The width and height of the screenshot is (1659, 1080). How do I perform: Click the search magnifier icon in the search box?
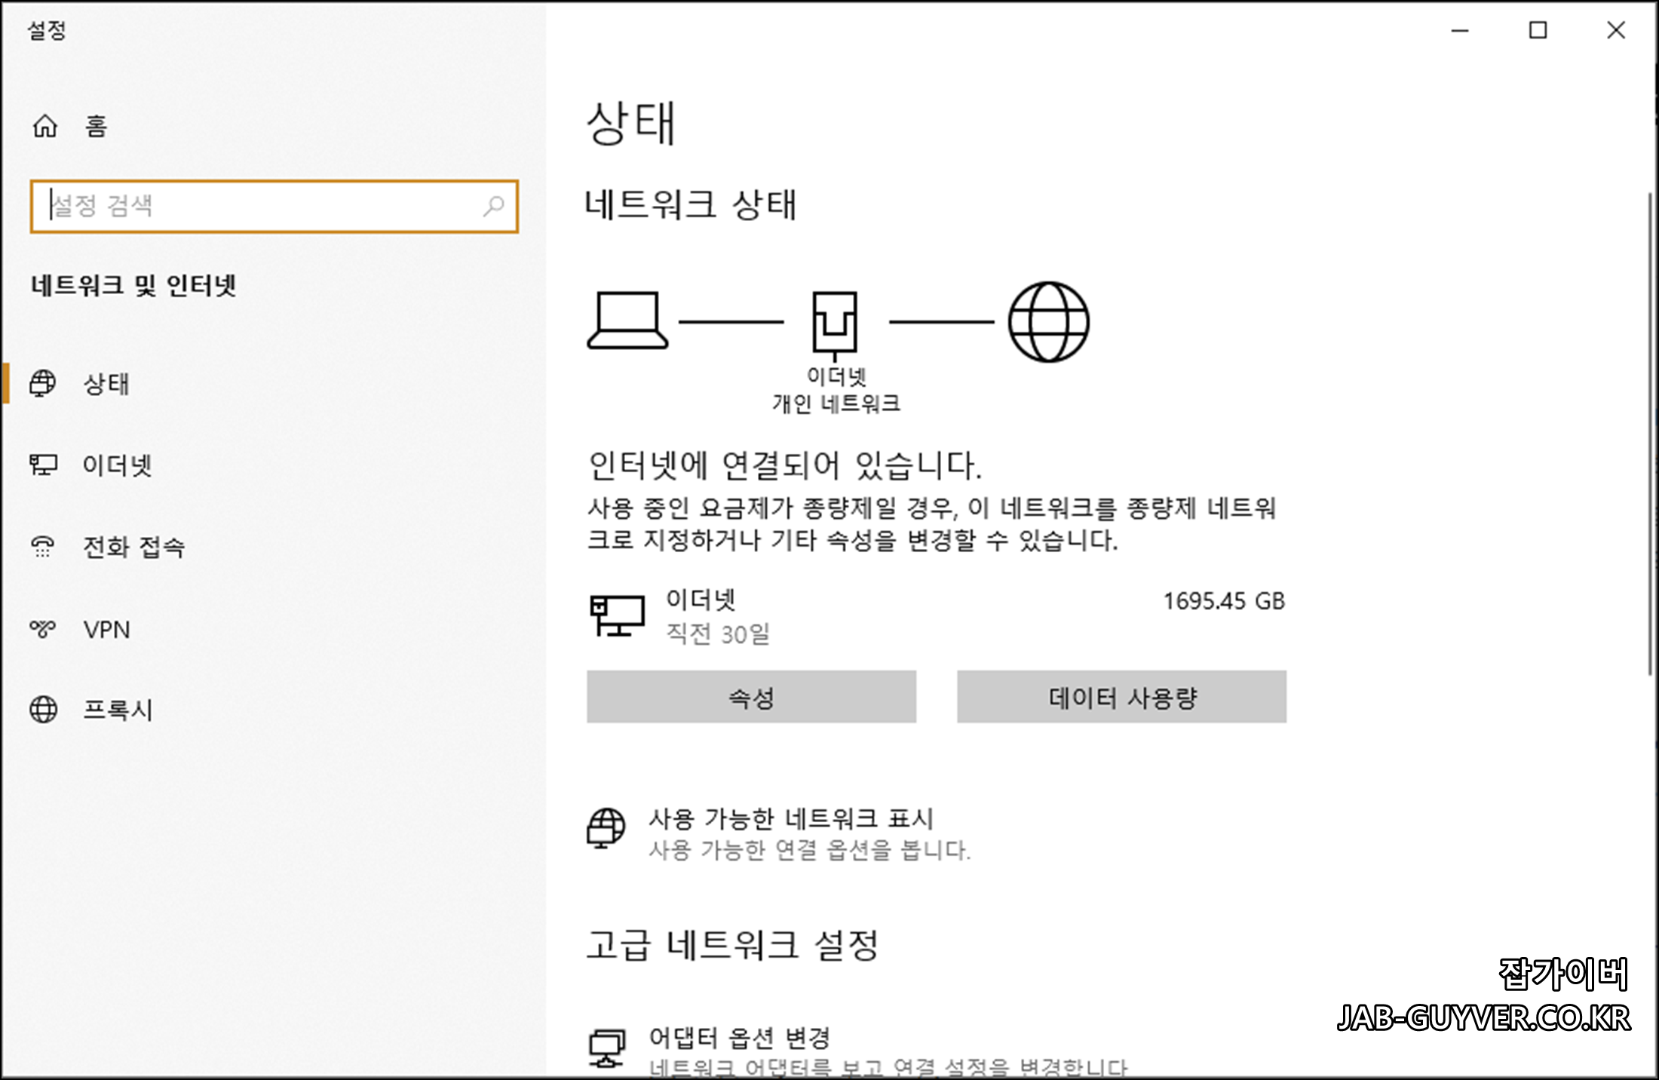[x=494, y=205]
